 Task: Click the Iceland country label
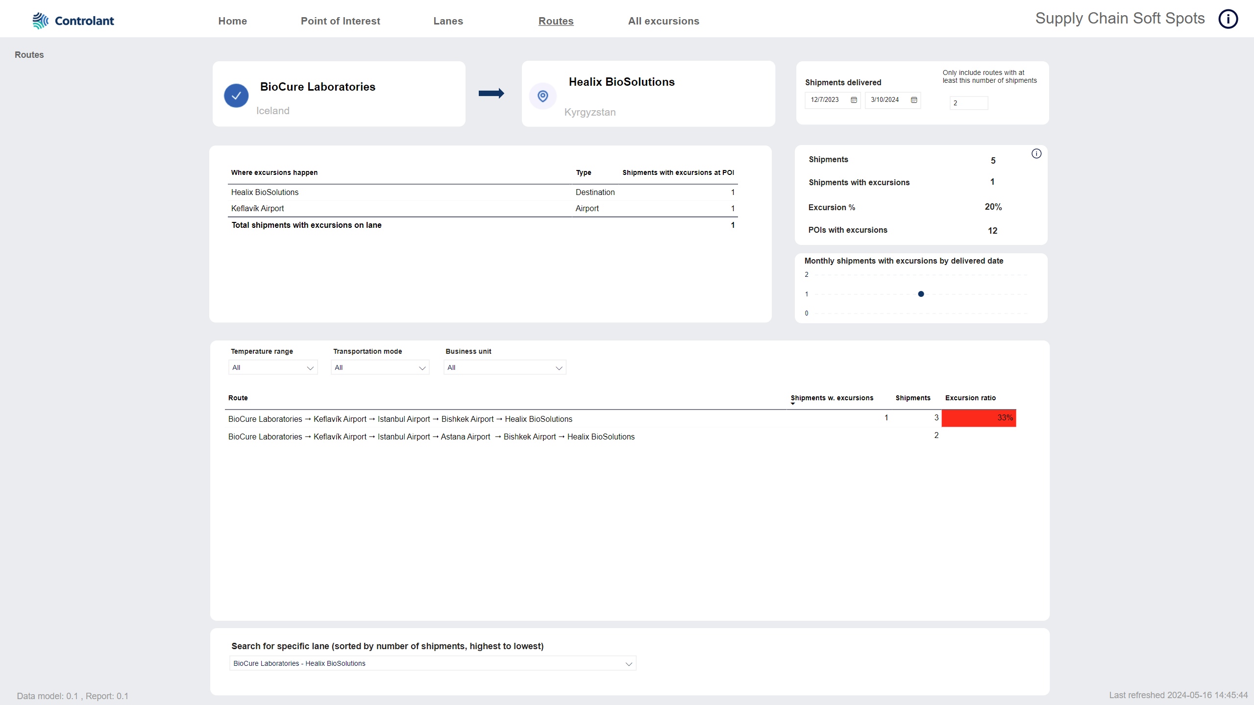(272, 111)
